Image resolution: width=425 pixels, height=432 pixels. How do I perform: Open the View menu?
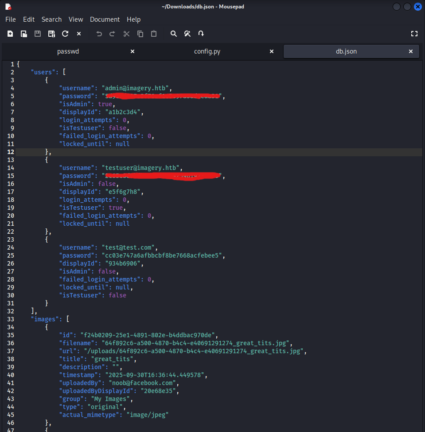[76, 19]
